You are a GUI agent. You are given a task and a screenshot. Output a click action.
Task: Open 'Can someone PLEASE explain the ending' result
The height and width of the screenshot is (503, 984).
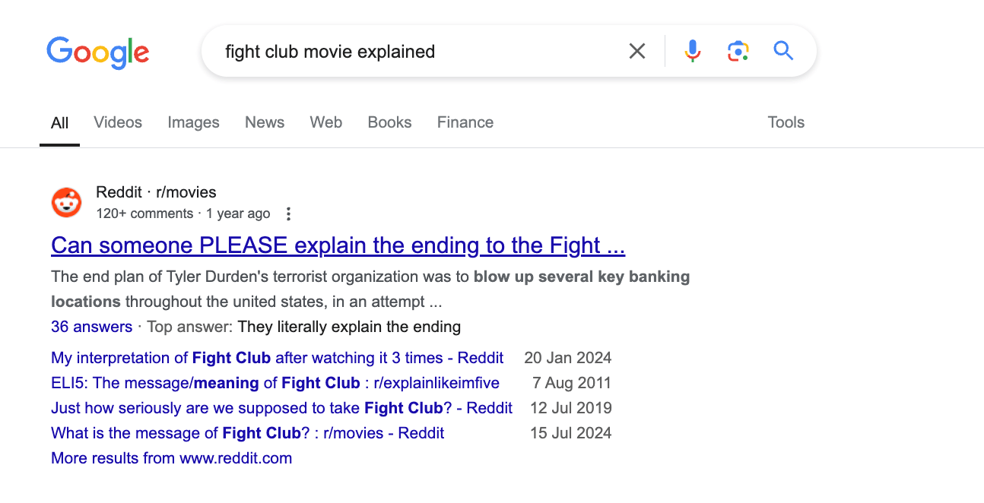(x=338, y=245)
